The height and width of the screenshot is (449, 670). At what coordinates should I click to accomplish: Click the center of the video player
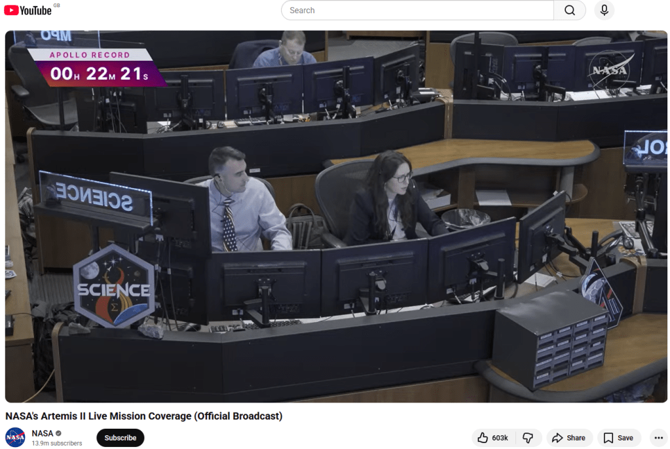pos(336,216)
